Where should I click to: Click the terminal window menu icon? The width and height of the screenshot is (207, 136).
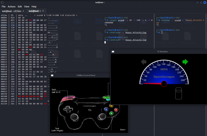[x=2, y=2]
